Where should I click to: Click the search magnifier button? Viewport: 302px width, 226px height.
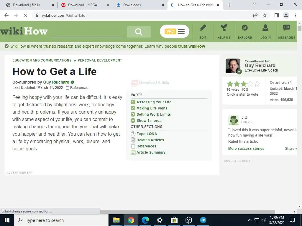coord(139,31)
